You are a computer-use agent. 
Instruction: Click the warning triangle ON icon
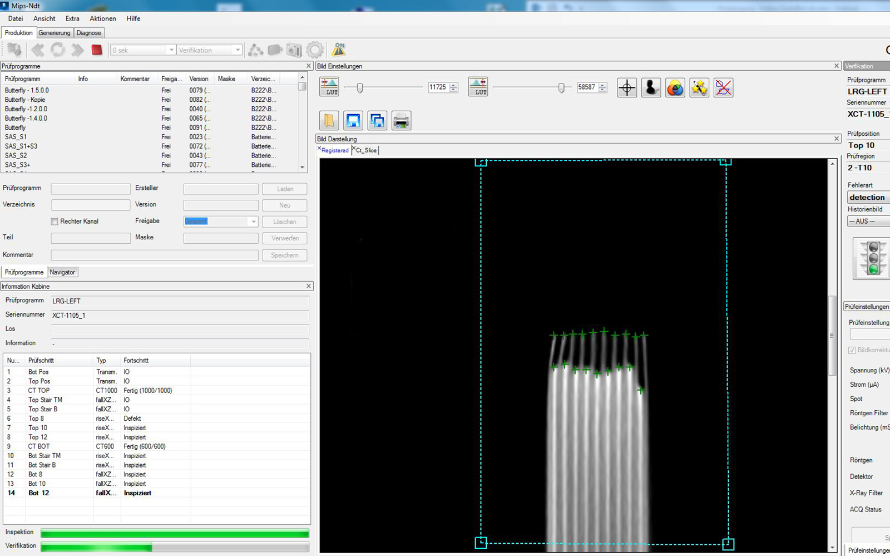click(x=338, y=50)
